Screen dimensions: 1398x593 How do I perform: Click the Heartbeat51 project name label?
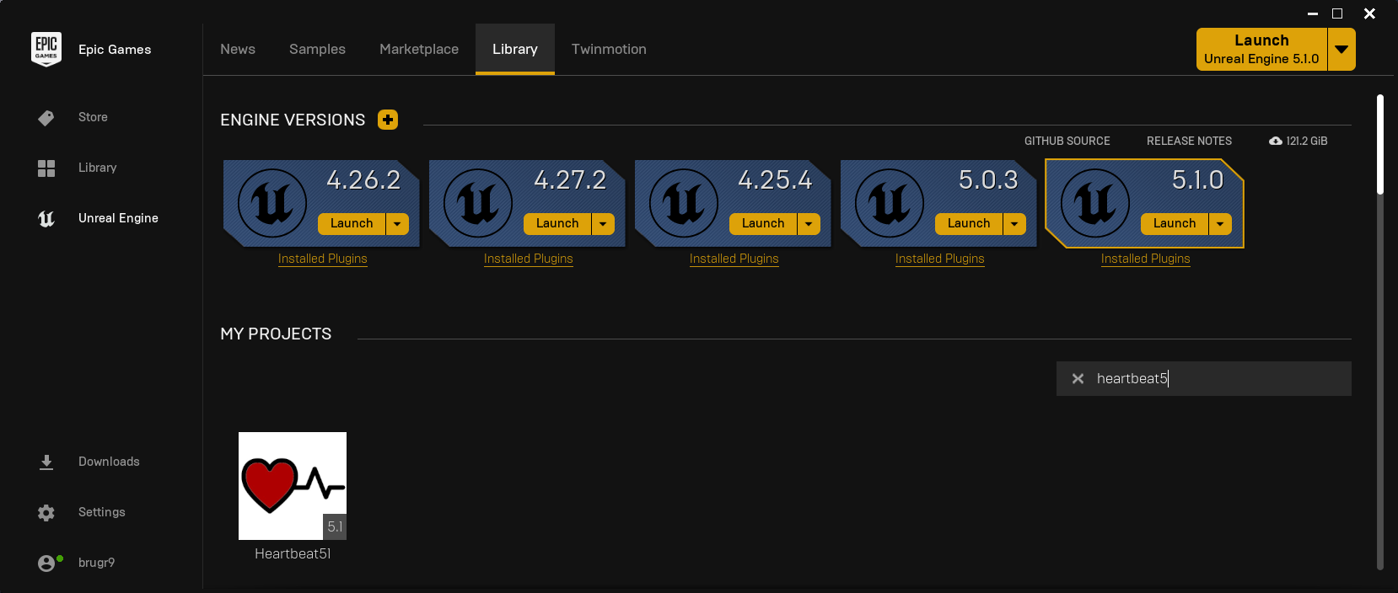[x=293, y=553]
